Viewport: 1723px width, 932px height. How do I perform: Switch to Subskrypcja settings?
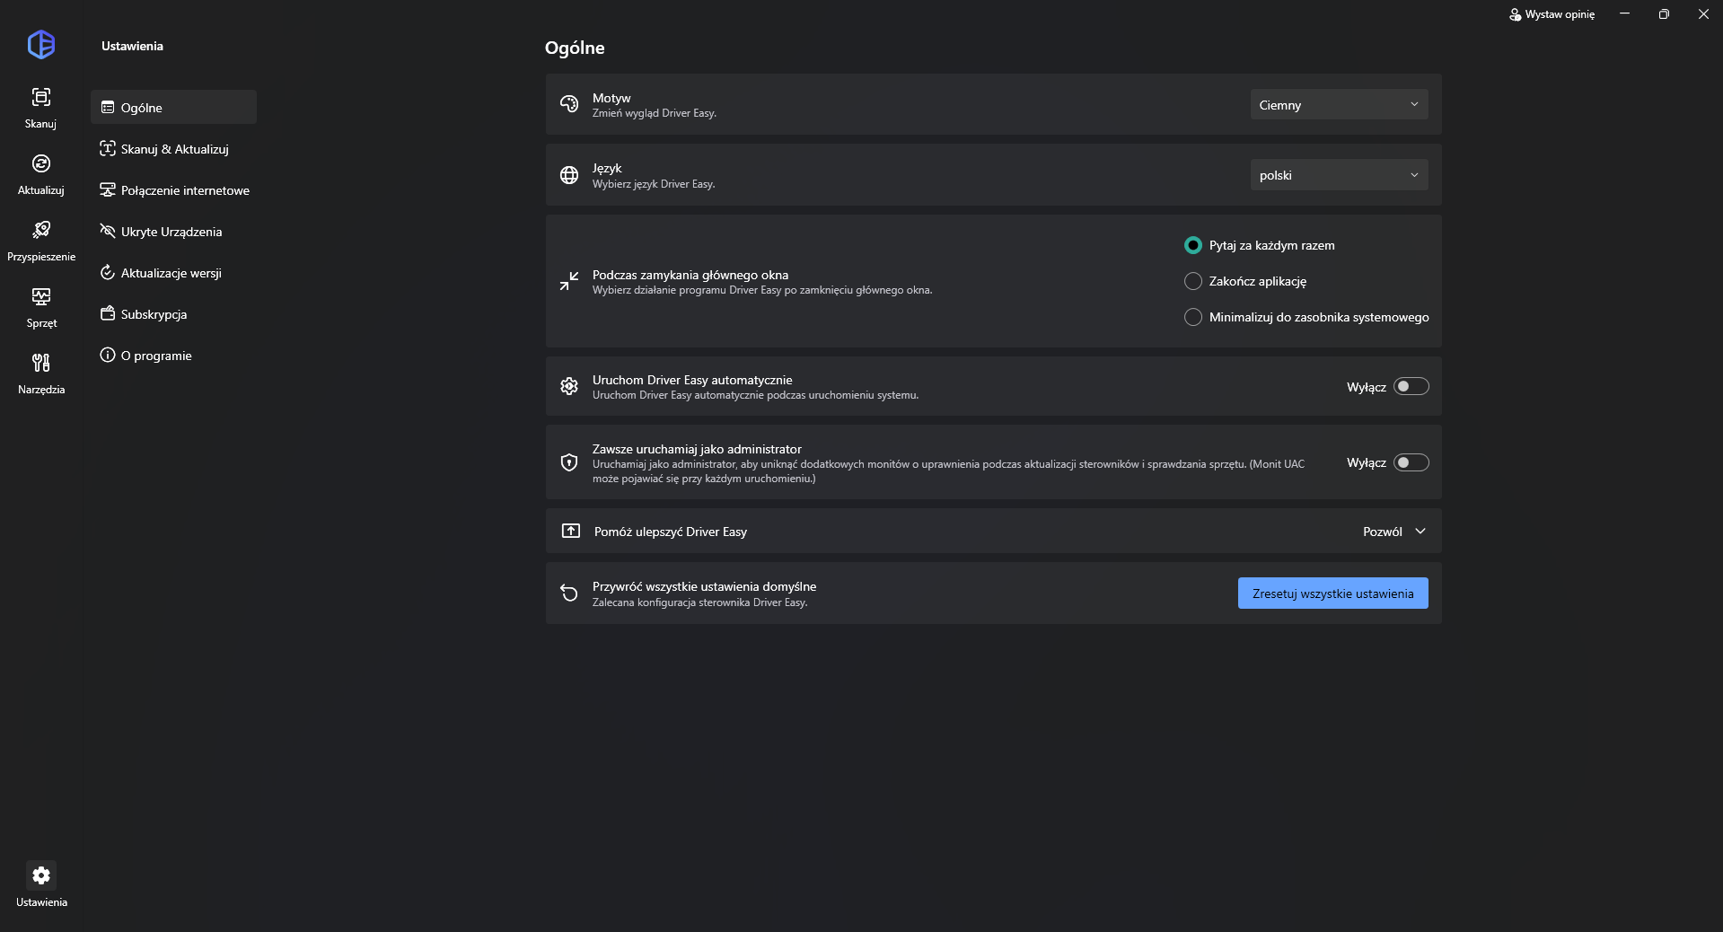[x=173, y=313]
